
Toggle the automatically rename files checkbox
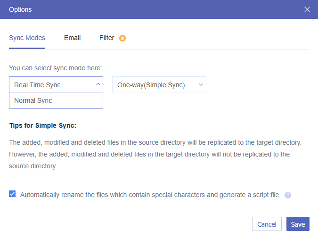tap(12, 194)
